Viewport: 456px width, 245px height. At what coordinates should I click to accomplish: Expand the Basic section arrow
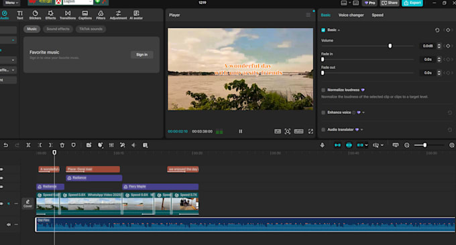339,30
